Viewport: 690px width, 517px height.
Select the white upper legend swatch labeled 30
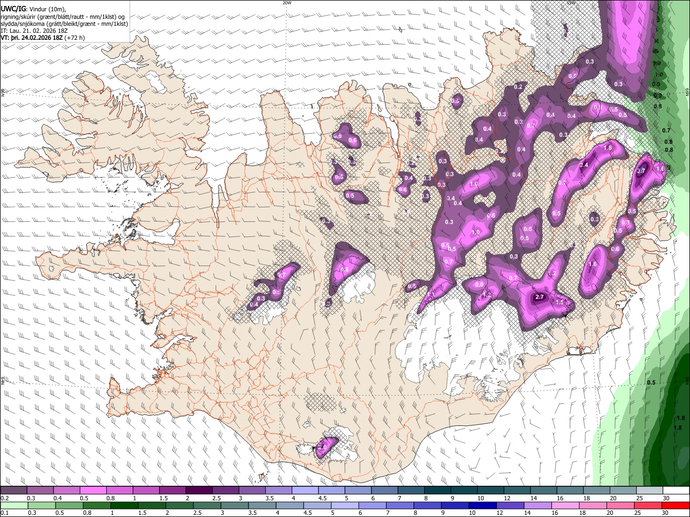pyautogui.click(x=677, y=491)
